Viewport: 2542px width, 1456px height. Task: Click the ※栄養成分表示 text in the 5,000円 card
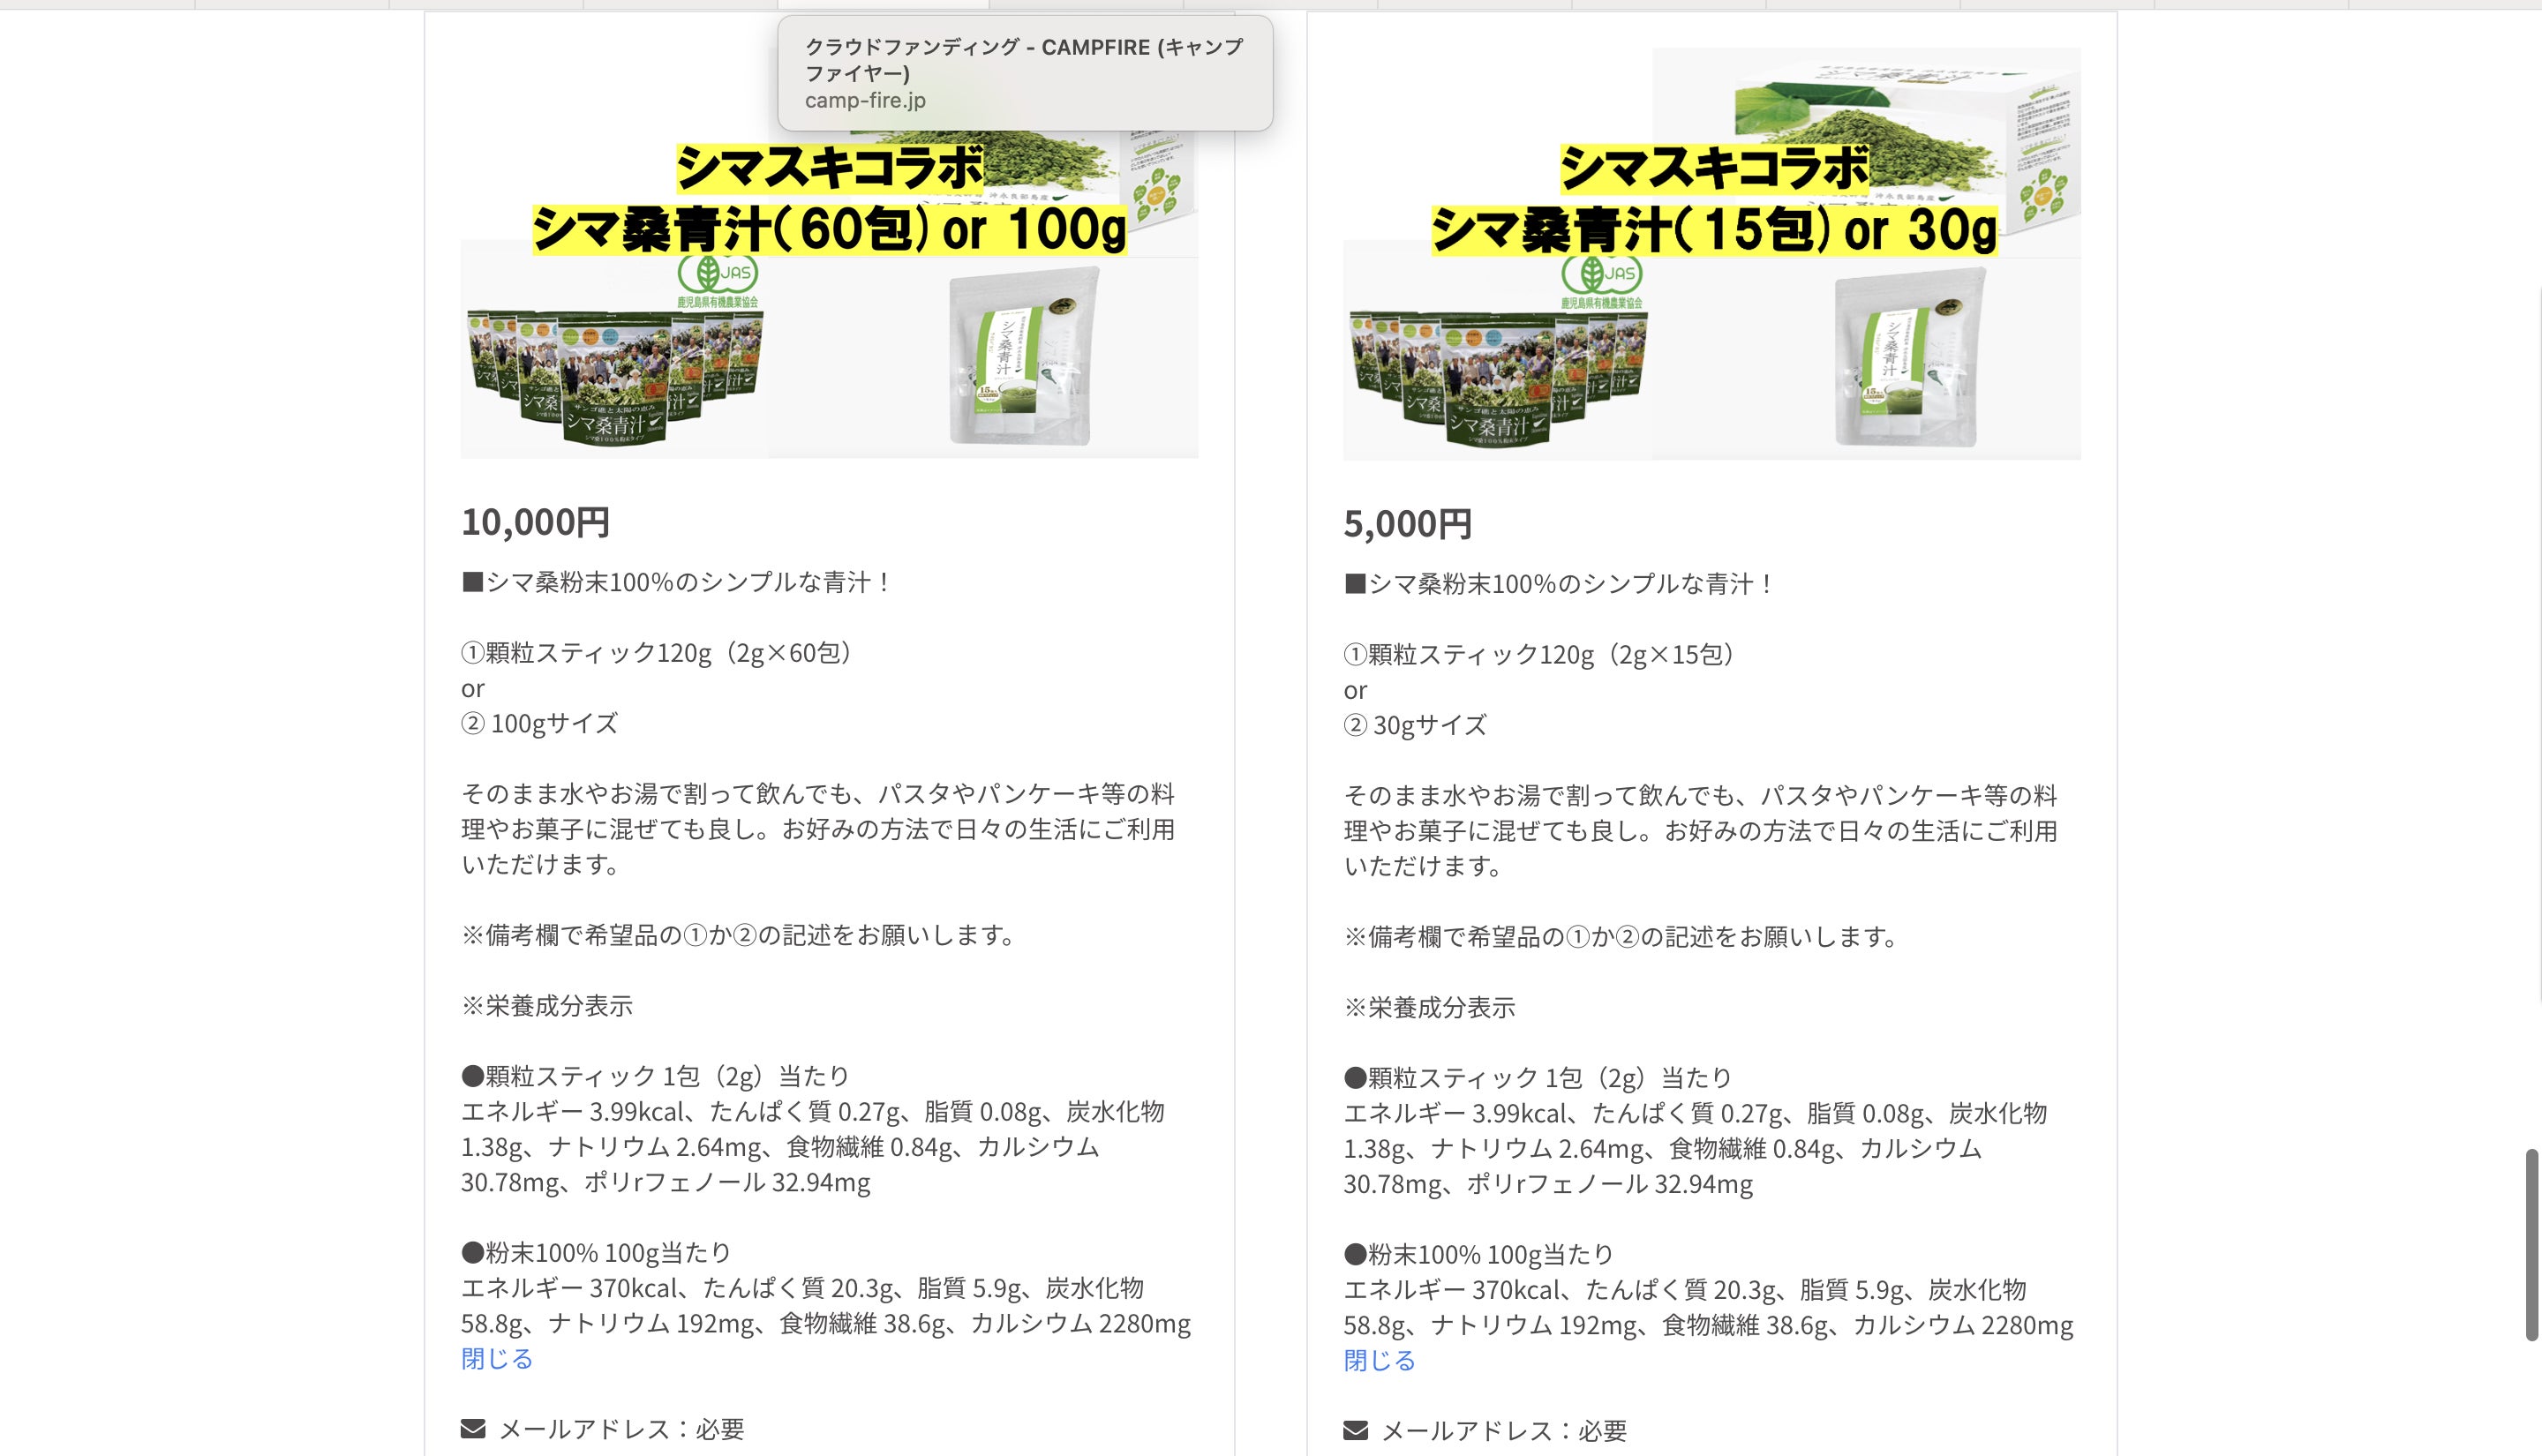(1429, 1007)
